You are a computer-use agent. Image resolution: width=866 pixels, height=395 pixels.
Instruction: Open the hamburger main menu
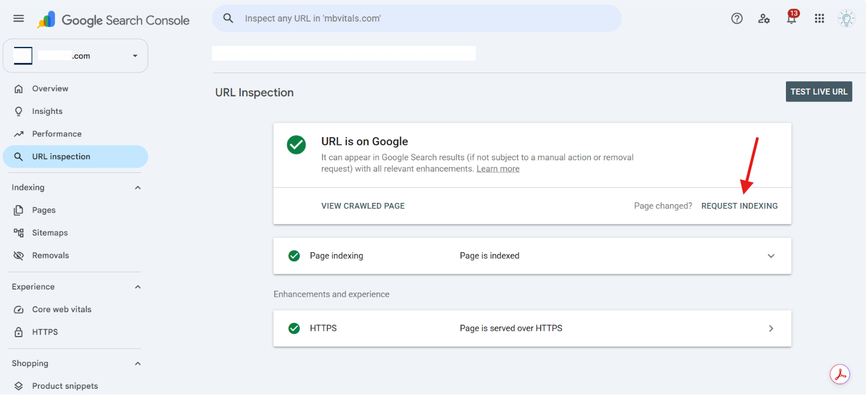[19, 19]
